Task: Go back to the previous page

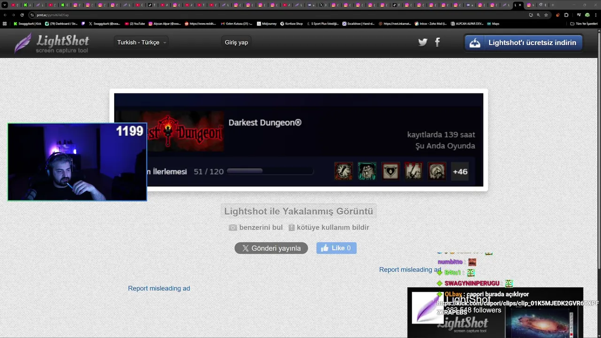Action: [5, 15]
